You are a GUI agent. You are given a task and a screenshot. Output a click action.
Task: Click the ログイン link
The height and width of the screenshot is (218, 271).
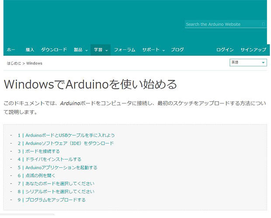[225, 50]
